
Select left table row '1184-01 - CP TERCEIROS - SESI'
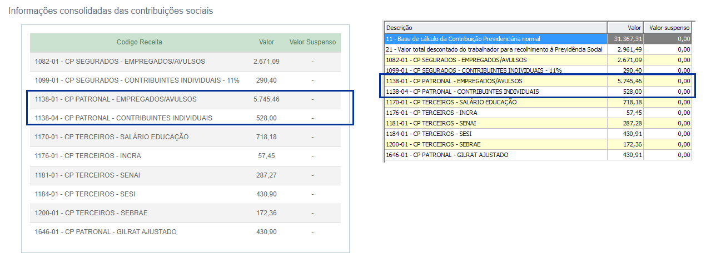[x=185, y=194]
